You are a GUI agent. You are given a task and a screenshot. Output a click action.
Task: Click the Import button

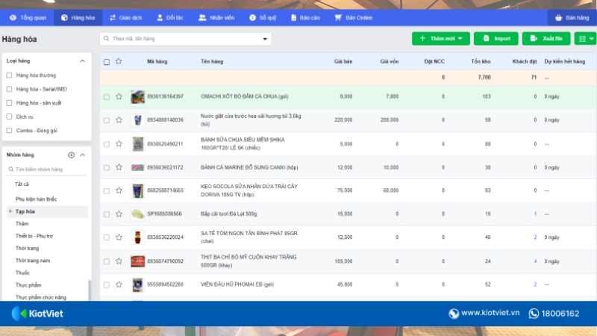pos(496,38)
